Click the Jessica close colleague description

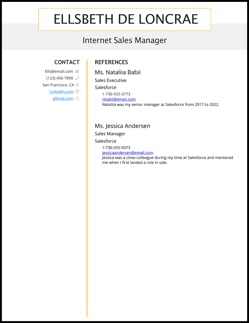168,160
